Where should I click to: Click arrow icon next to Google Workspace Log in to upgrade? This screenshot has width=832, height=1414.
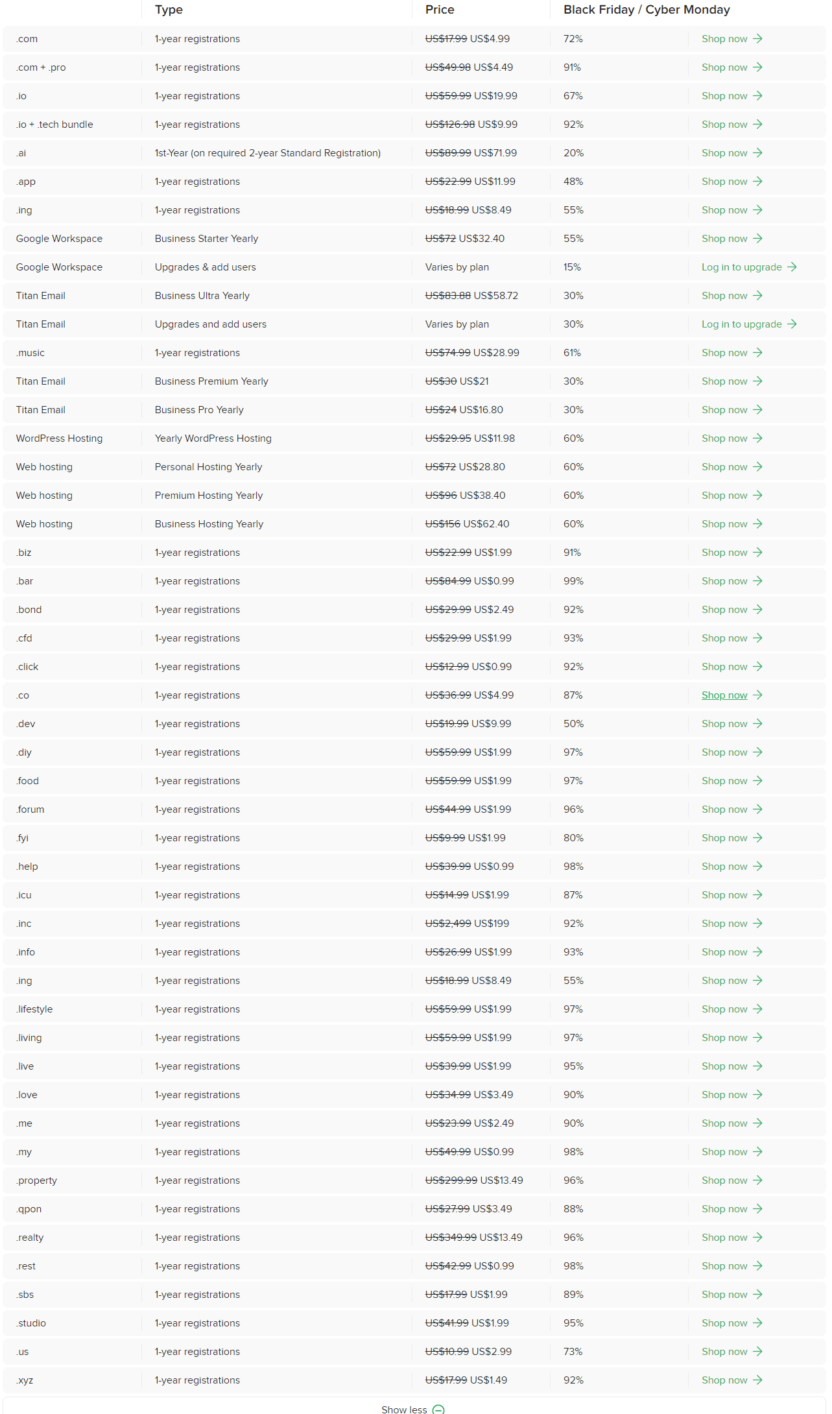792,267
